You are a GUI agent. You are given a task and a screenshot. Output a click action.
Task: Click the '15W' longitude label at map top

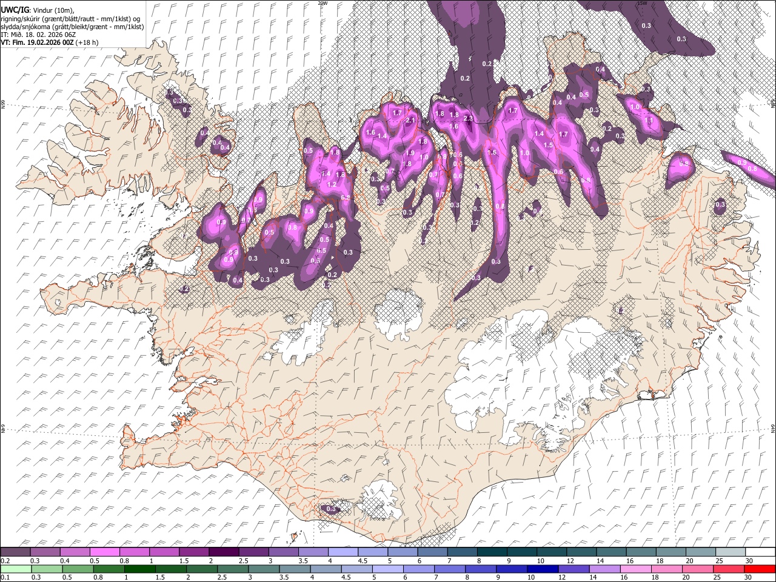pos(642,3)
